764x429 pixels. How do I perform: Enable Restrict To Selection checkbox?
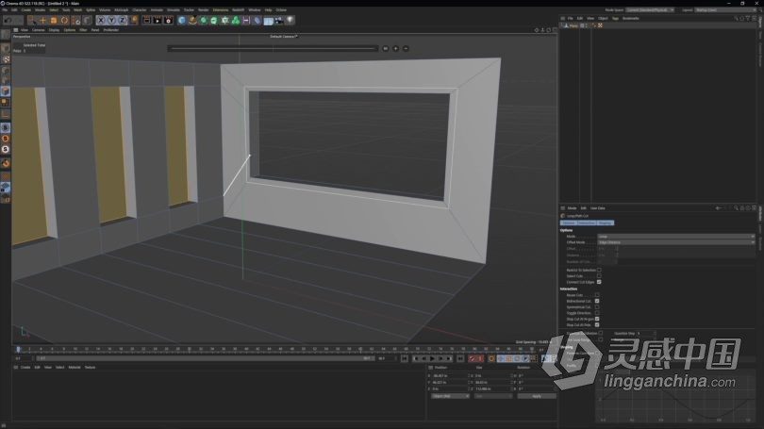(599, 270)
